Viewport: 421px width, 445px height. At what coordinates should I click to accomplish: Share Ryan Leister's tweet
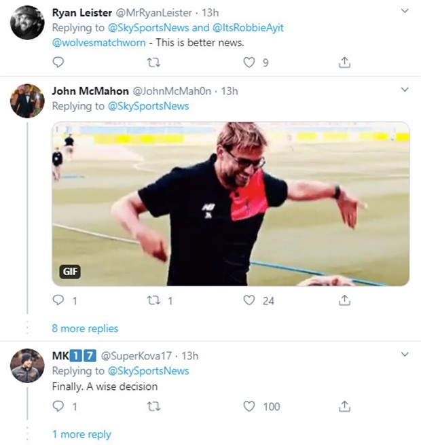tap(344, 63)
